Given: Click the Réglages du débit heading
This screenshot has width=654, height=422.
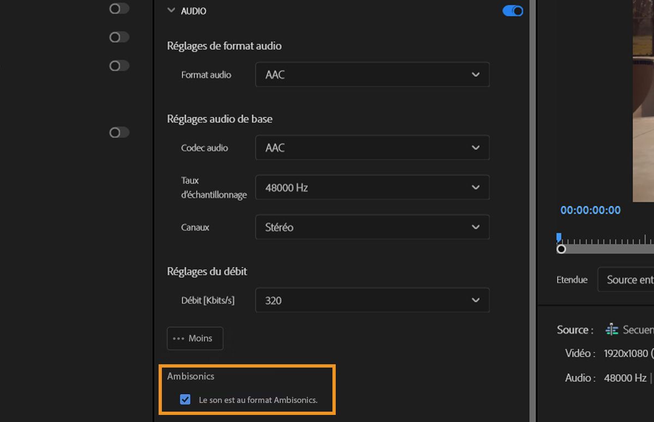Looking at the screenshot, I should click(x=207, y=271).
